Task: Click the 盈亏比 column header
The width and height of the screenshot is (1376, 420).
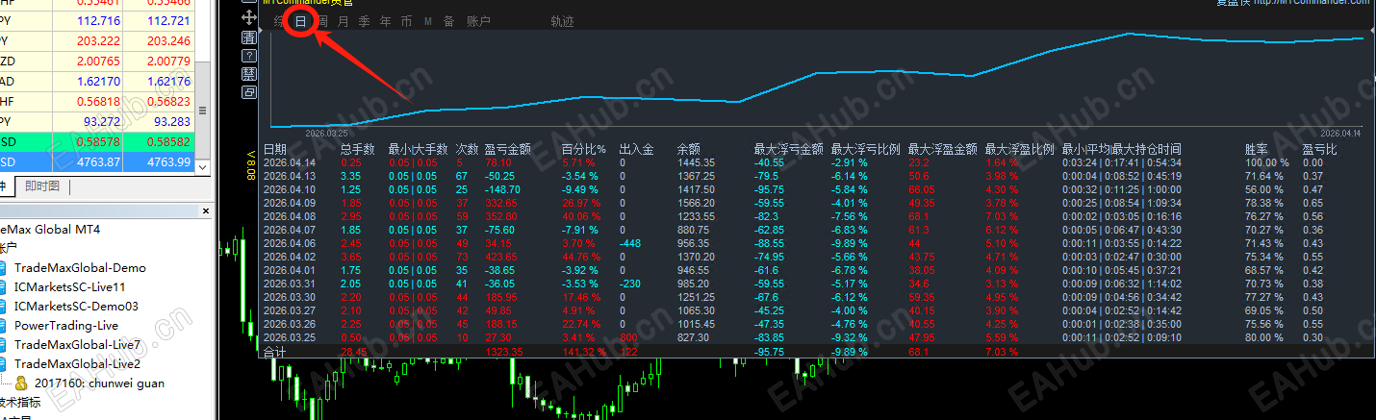Action: [1319, 150]
